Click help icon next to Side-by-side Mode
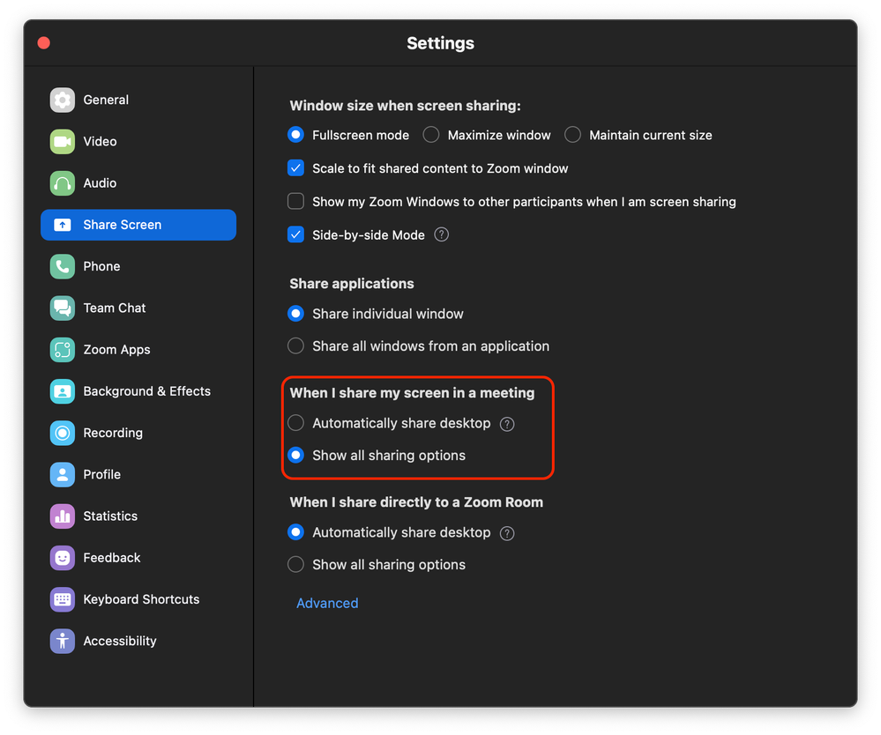 pyautogui.click(x=442, y=235)
